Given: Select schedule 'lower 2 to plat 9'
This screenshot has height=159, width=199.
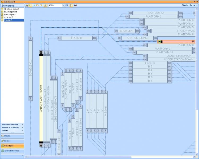Looking at the screenshot, I should tap(10, 15).
